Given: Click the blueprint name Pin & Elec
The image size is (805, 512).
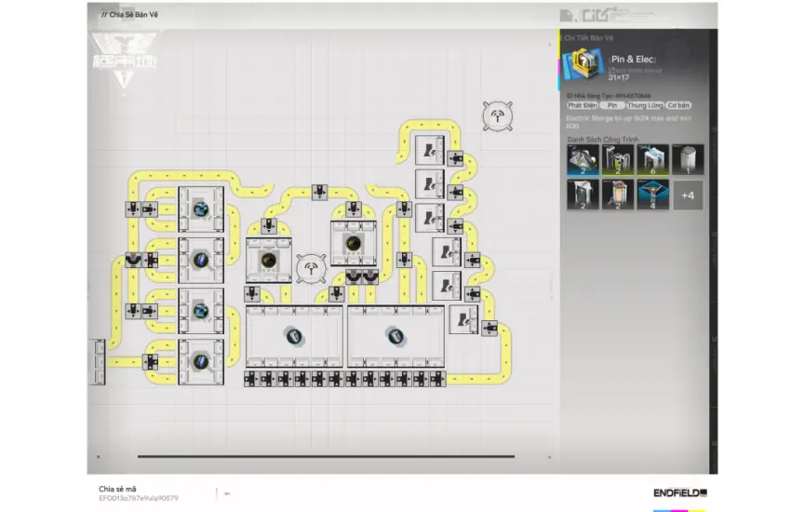Looking at the screenshot, I should click(632, 59).
